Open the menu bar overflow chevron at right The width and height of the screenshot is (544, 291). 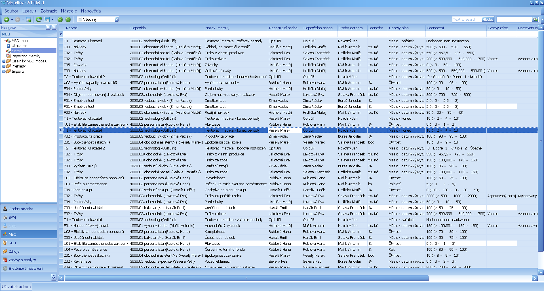tap(542, 11)
